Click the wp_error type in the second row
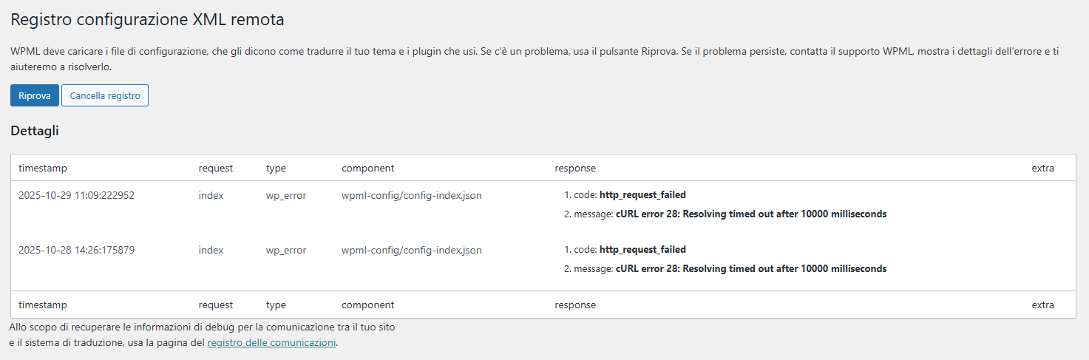 [286, 250]
